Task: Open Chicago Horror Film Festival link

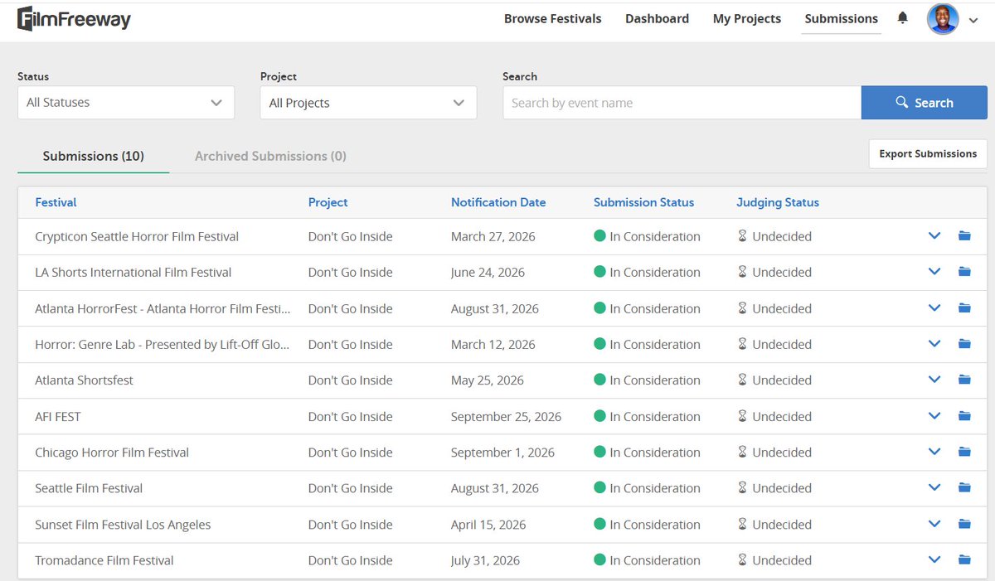Action: (112, 452)
